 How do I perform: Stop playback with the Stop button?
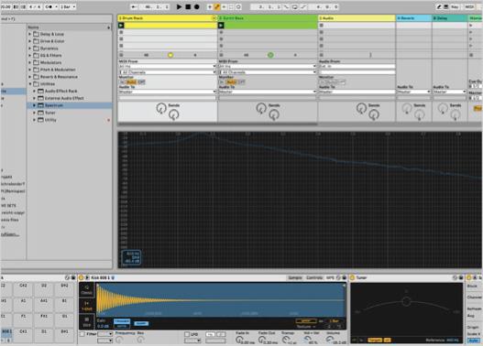[x=188, y=6]
